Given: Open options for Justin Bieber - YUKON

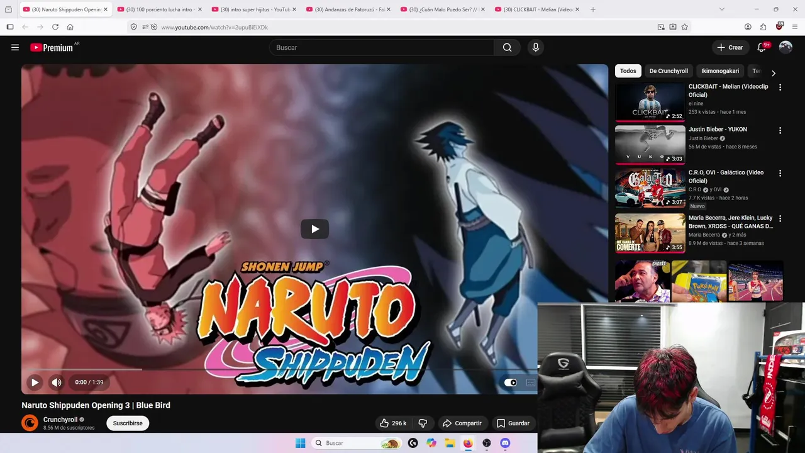Looking at the screenshot, I should click(780, 130).
